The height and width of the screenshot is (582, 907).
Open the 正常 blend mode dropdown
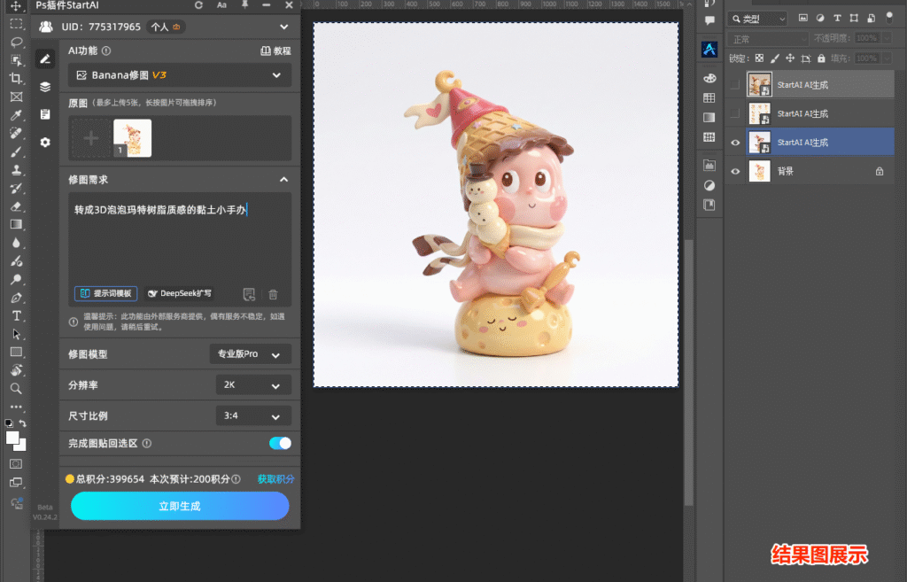[768, 39]
